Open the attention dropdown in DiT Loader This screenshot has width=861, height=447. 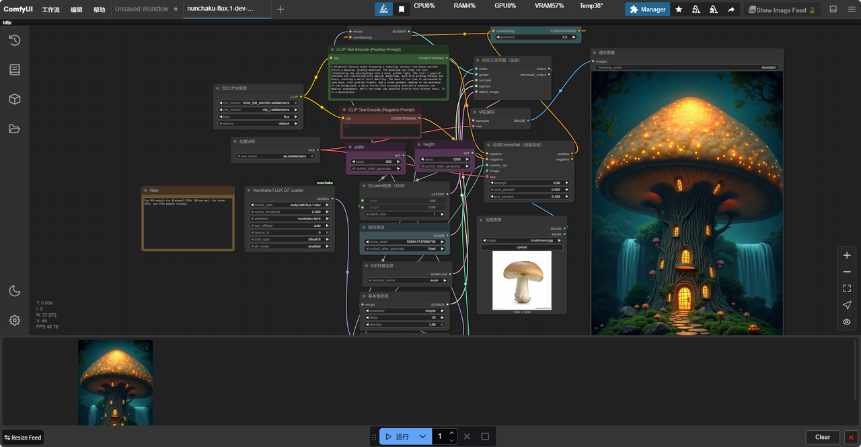[291, 219]
